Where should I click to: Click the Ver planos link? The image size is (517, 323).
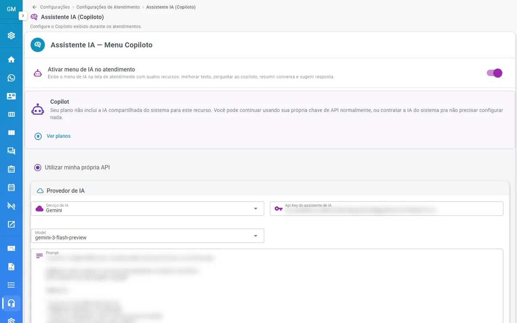(59, 136)
